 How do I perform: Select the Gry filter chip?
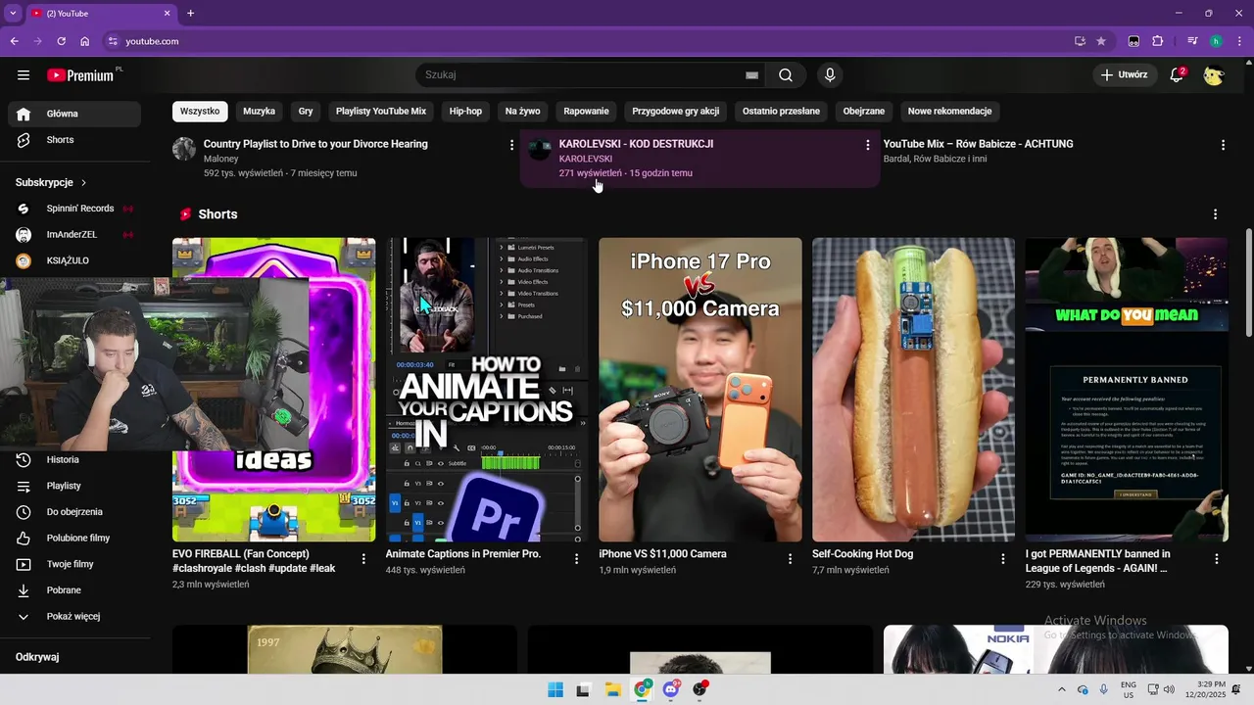coord(306,112)
